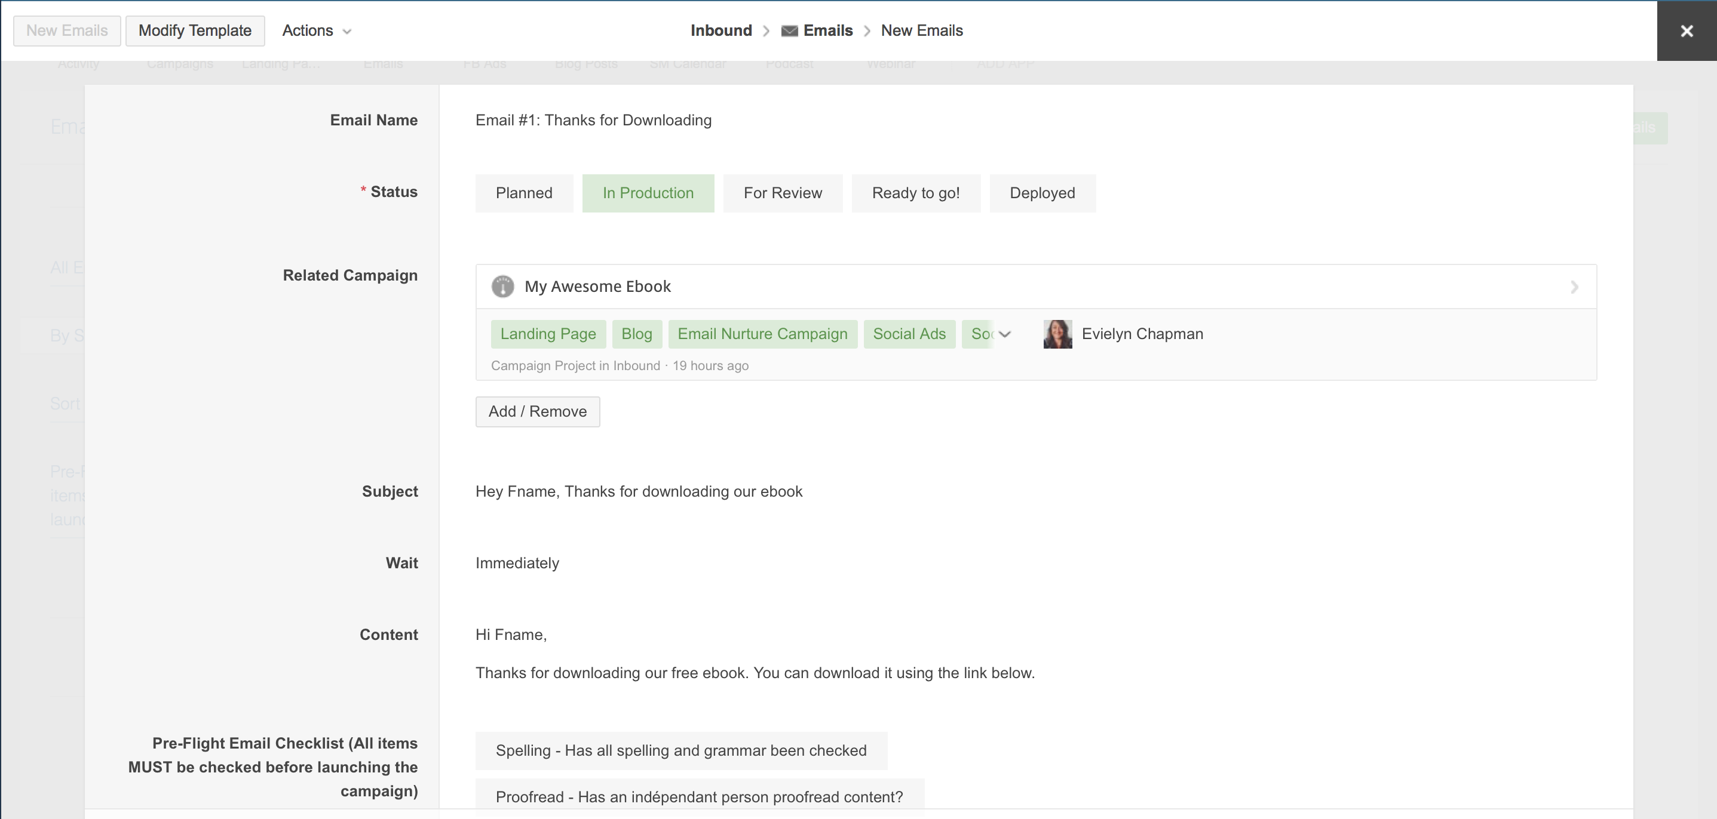1717x819 pixels.
Task: Click the Add / Remove button
Action: 537,411
